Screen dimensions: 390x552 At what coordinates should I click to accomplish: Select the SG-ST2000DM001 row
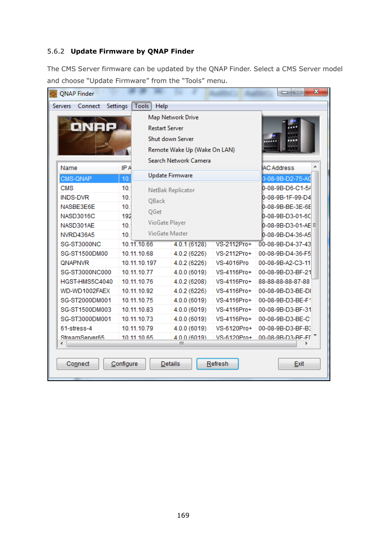(185, 301)
